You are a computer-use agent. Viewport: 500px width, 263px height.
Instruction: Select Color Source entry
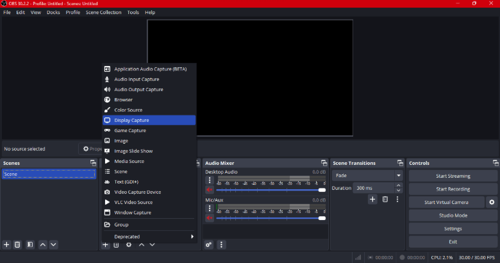click(x=149, y=110)
